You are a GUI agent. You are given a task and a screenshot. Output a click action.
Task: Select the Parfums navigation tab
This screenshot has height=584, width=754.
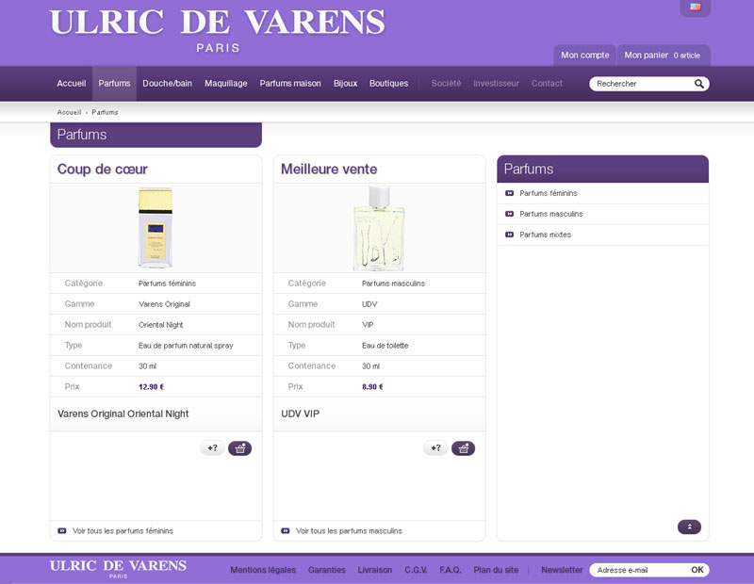(114, 84)
